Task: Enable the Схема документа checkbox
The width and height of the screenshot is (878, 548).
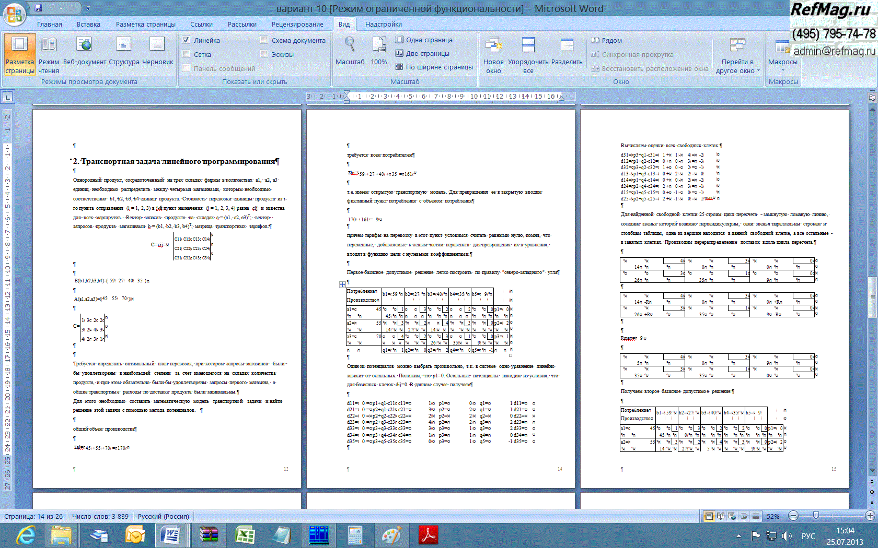Action: 264,40
